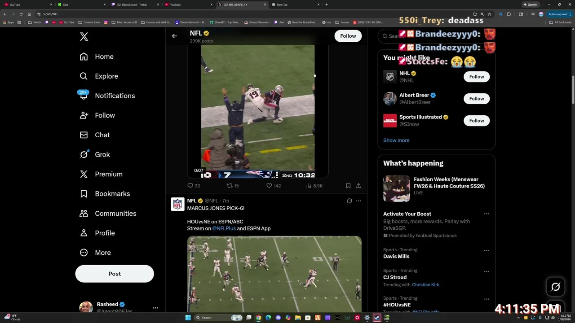Click the X logo in the sidebar
The height and width of the screenshot is (323, 575).
click(84, 37)
